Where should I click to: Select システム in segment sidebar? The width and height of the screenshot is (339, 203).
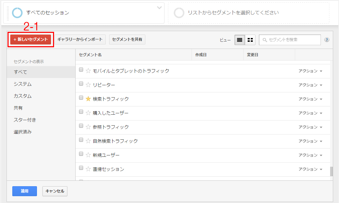pos(23,84)
